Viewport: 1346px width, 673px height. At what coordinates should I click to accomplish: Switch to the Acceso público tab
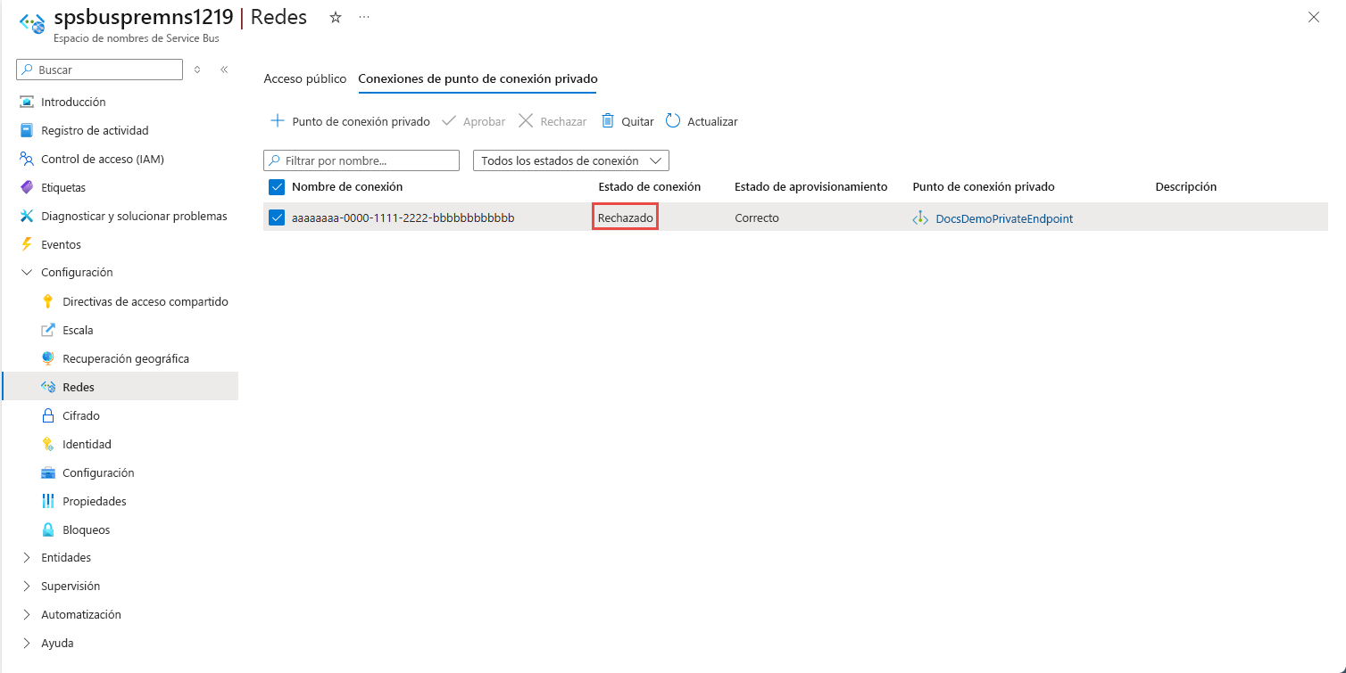305,78
